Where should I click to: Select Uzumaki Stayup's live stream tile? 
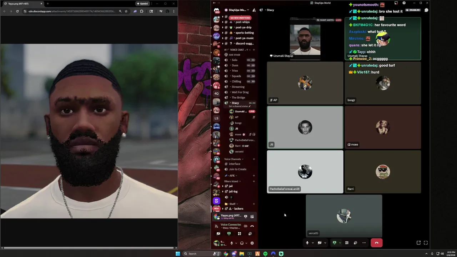click(305, 38)
